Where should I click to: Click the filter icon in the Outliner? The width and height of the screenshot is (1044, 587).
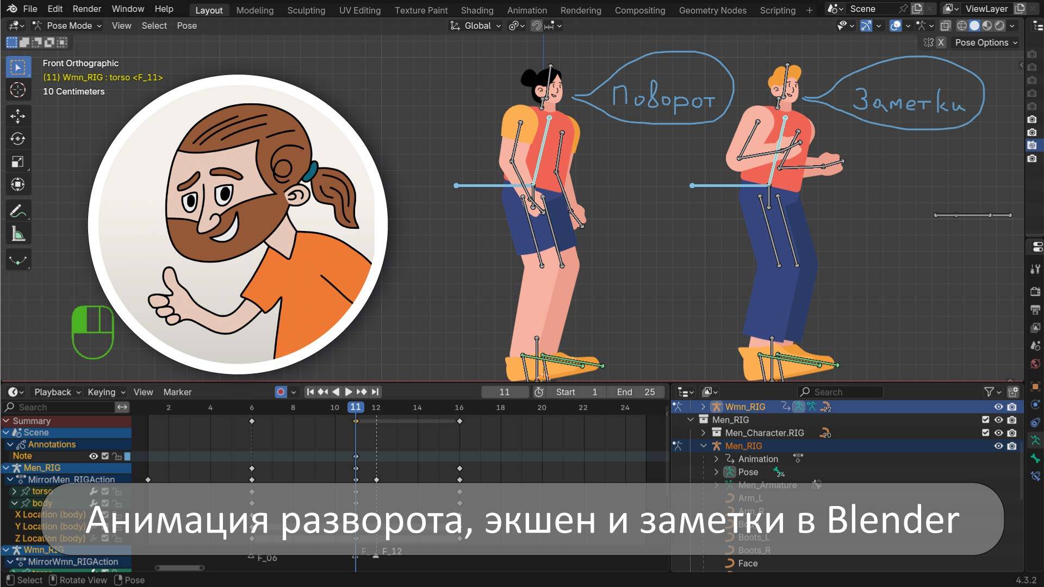(989, 392)
